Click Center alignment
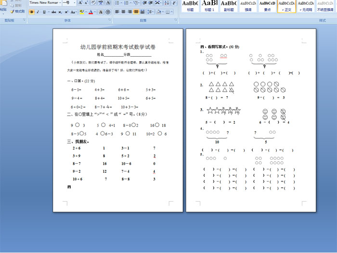This screenshot has width=337, height=253. coord(123,12)
